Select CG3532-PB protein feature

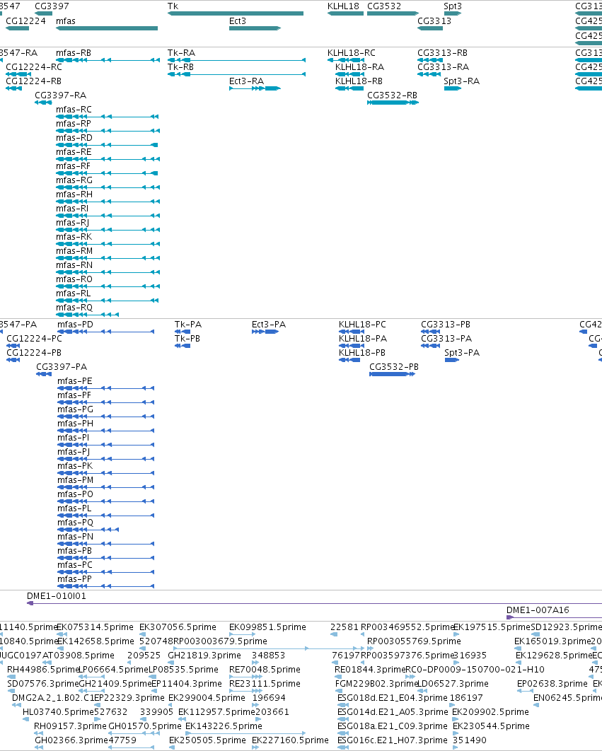pos(392,374)
